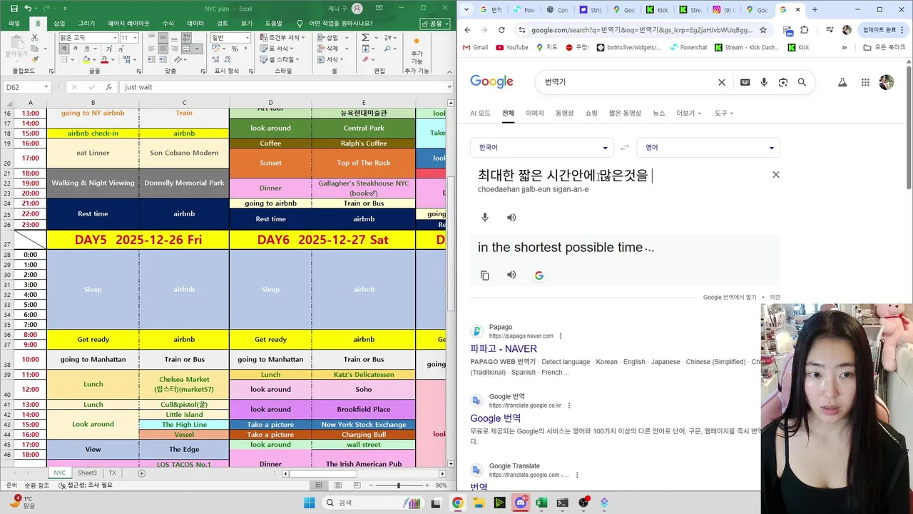The image size is (913, 514).
Task: Click the 공유 share button in Excel
Action: point(436,24)
